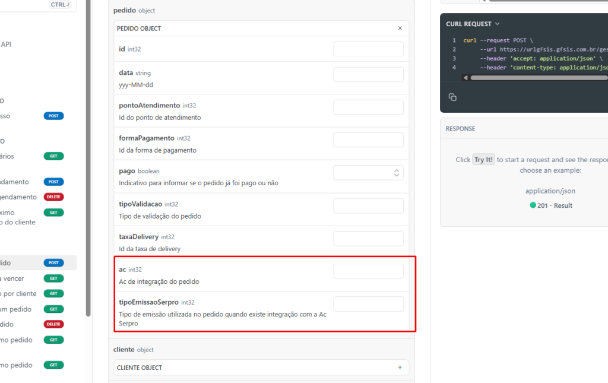
Task: Copy the cURL request code
Action: coord(452,97)
